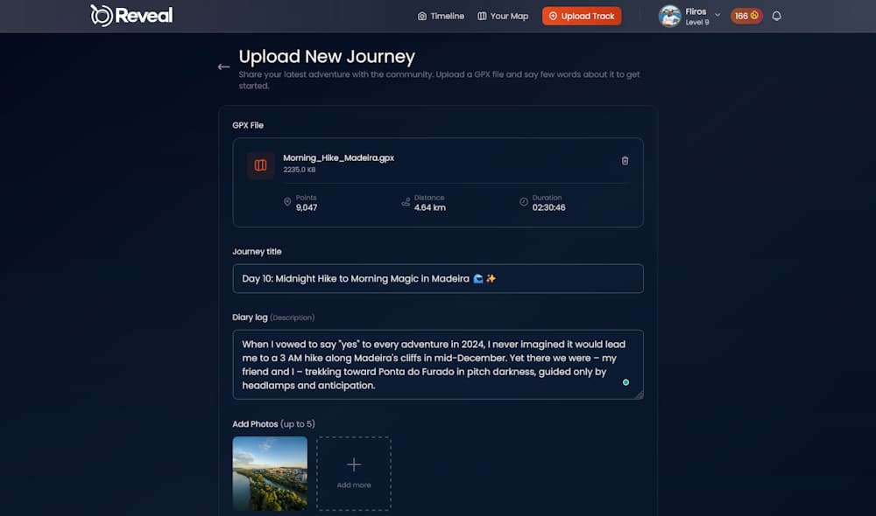Click the Duration clock icon

(524, 202)
